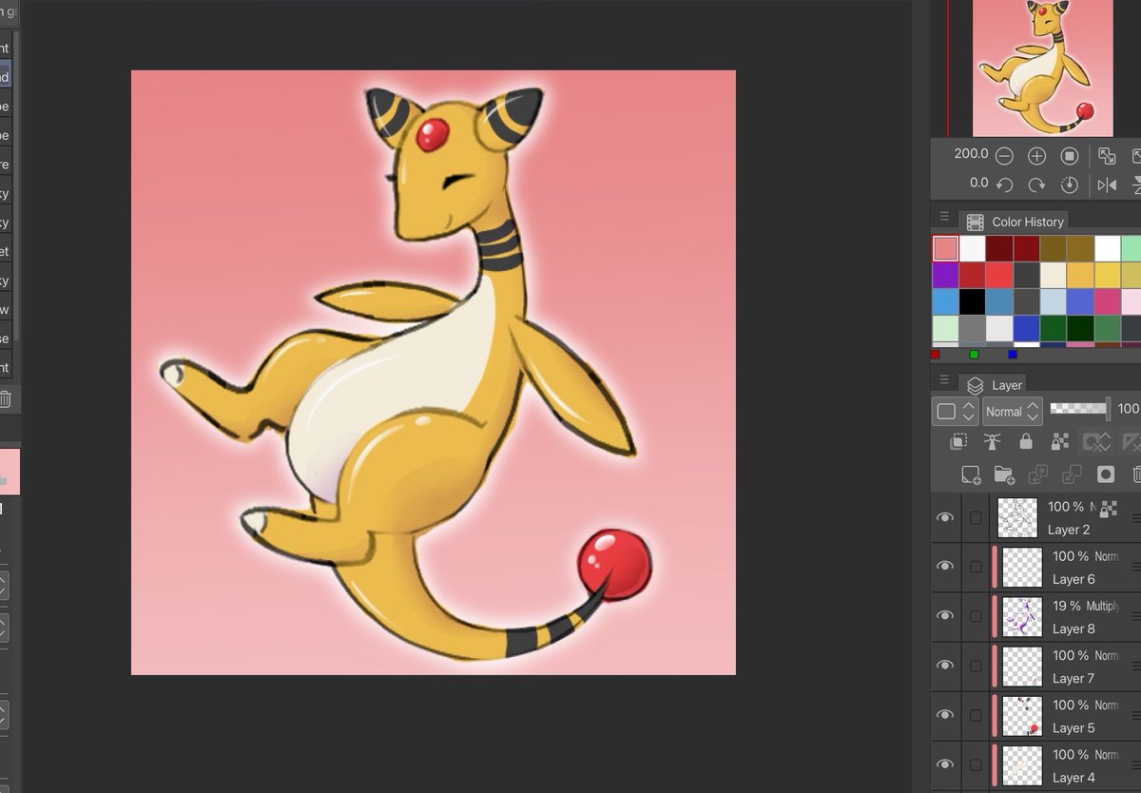1141x793 pixels.
Task: Click the enable mask toggle icon
Action: (x=1096, y=441)
